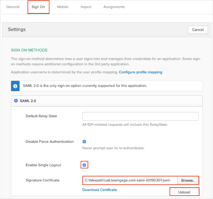
Task: Click the SAML 2.0 only sign-on option message
Action: point(85,86)
